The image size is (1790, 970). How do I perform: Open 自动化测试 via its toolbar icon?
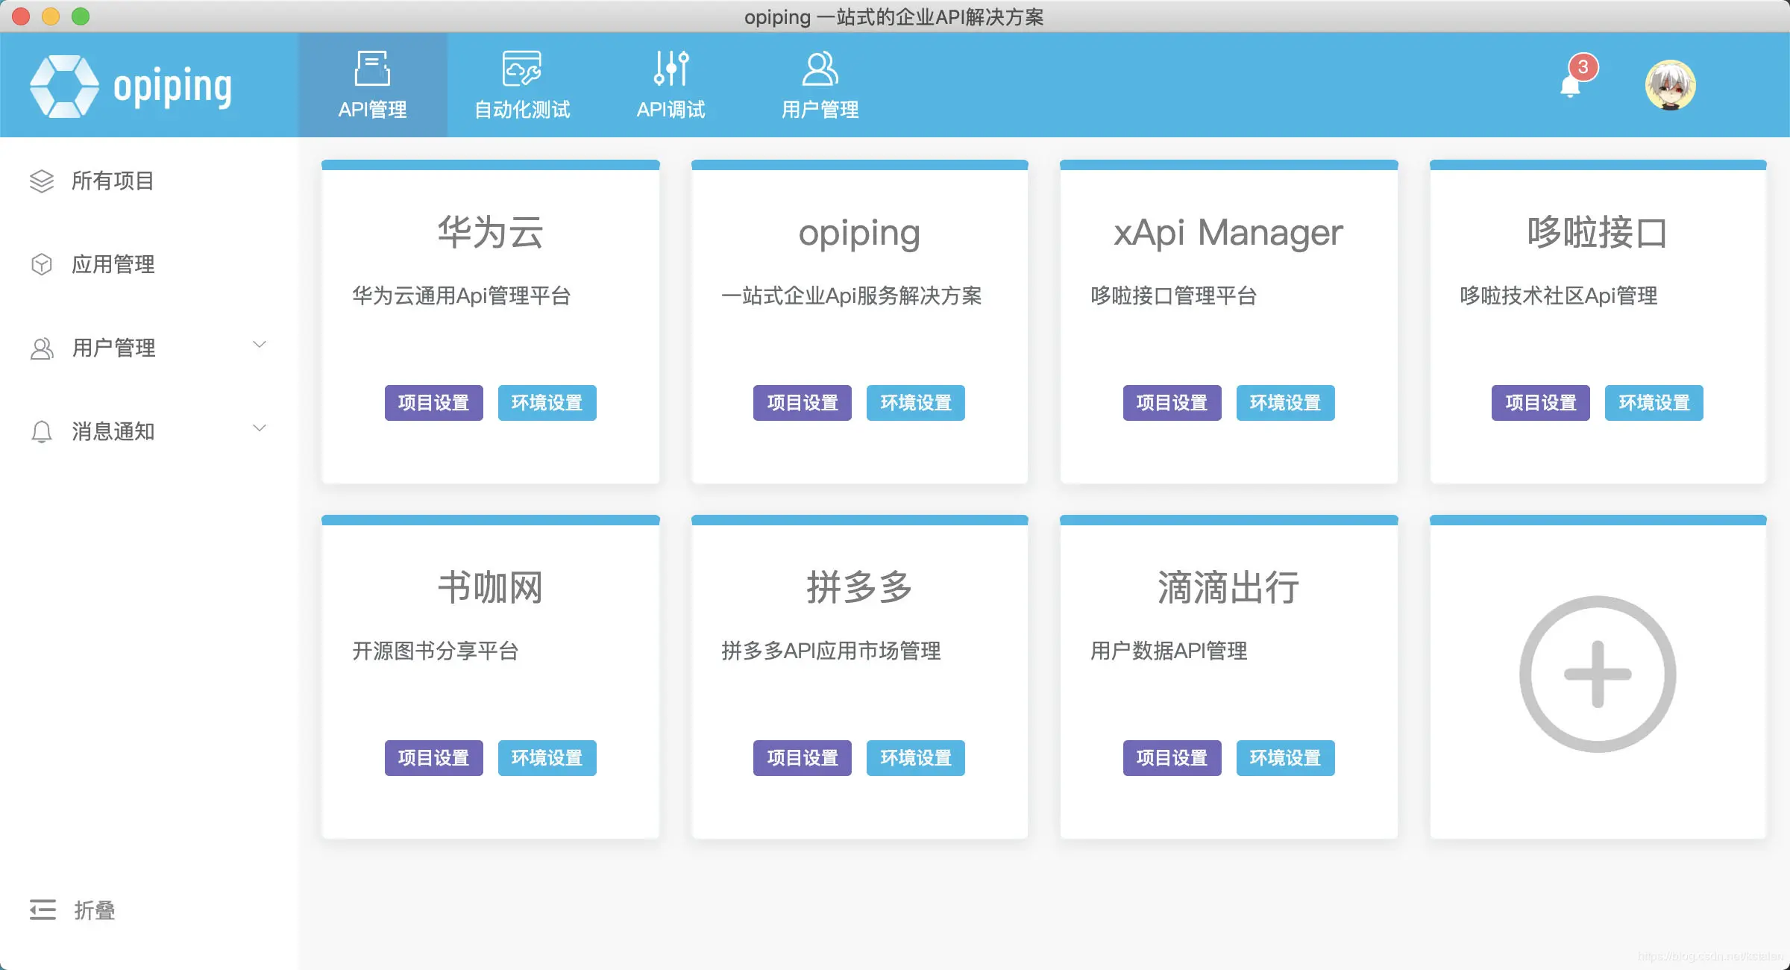tap(521, 67)
